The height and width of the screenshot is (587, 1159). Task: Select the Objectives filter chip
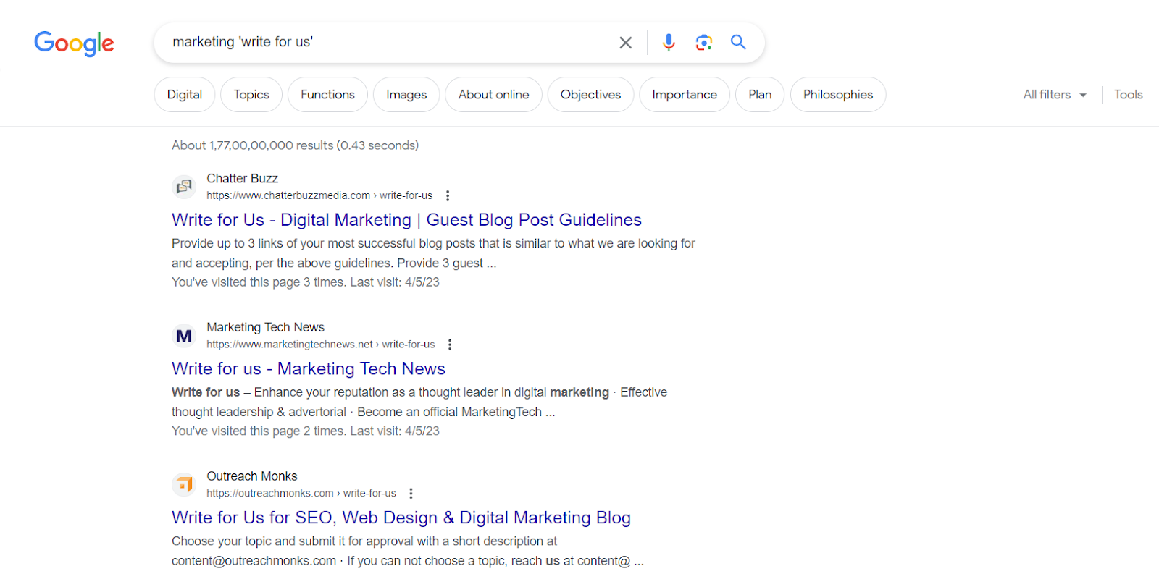pyautogui.click(x=590, y=95)
